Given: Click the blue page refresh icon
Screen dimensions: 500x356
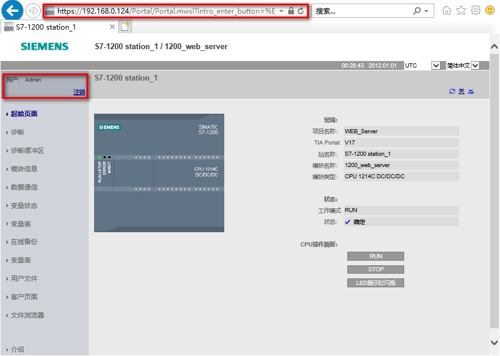Looking at the screenshot, I should [452, 91].
